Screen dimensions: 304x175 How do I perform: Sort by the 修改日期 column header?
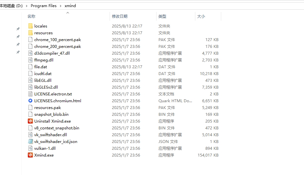120,16
